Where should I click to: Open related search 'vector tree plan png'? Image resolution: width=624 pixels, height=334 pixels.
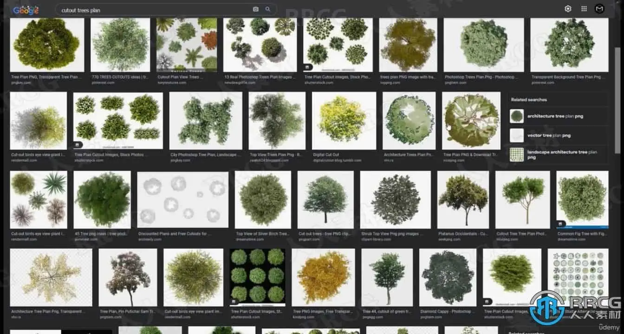[559, 135]
